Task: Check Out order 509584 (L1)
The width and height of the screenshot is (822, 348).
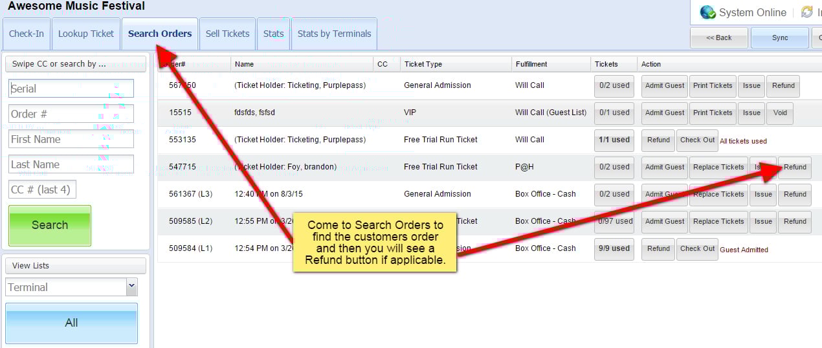Action: pyautogui.click(x=697, y=248)
